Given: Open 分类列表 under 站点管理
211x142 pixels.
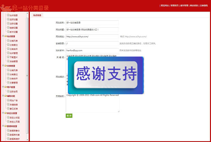Looking at the screenshot, I should click(14, 41).
